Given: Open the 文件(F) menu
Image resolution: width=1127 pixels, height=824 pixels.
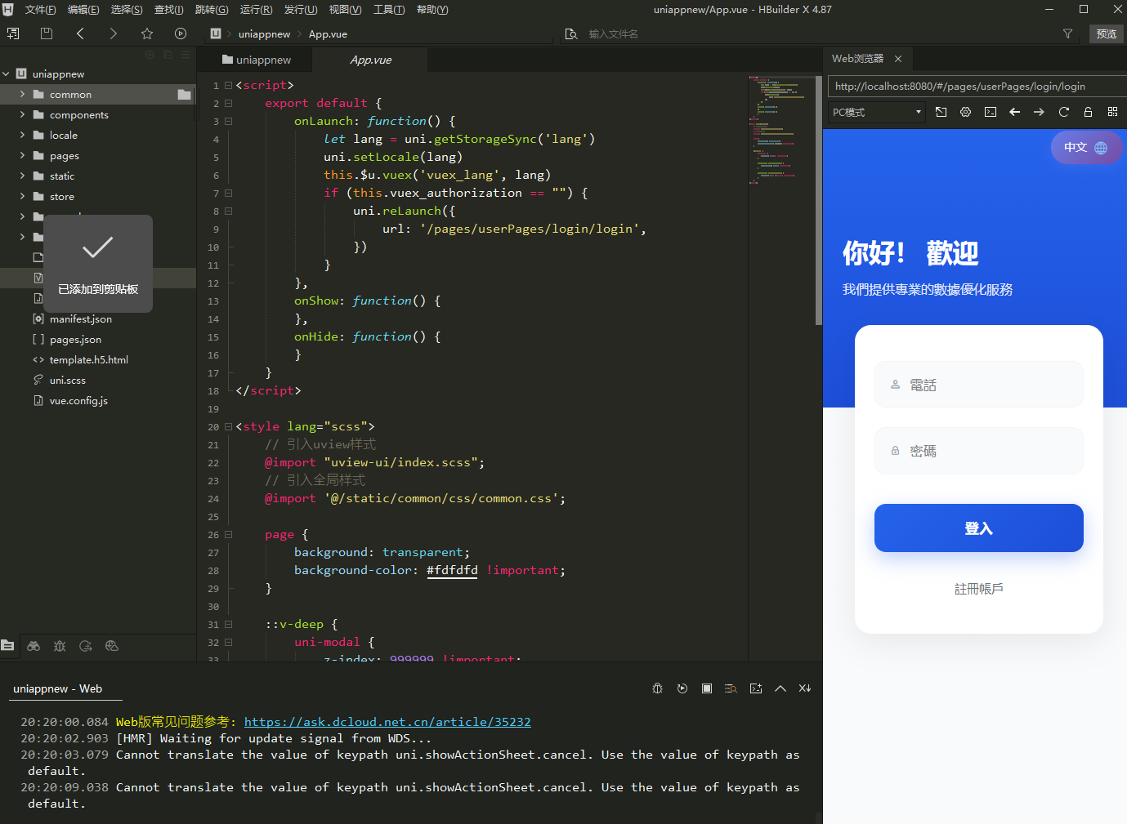Looking at the screenshot, I should [40, 10].
